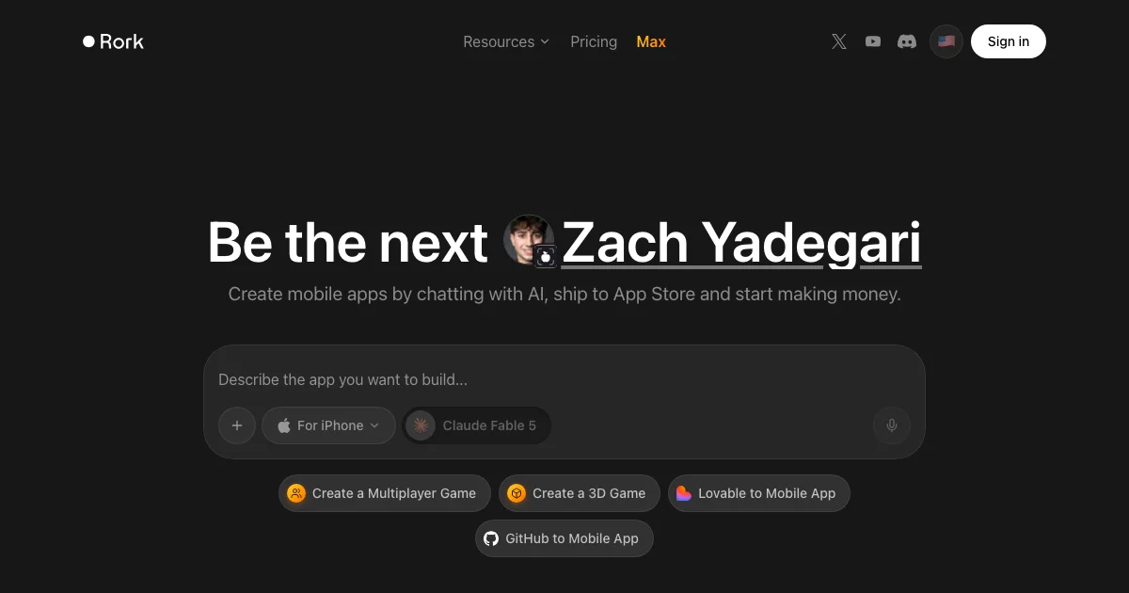This screenshot has width=1129, height=593.
Task: Click the Sign in button
Action: pos(1009,41)
